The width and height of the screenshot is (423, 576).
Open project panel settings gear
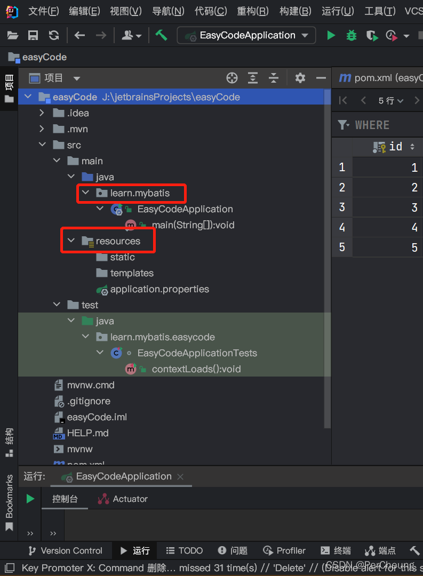[300, 78]
